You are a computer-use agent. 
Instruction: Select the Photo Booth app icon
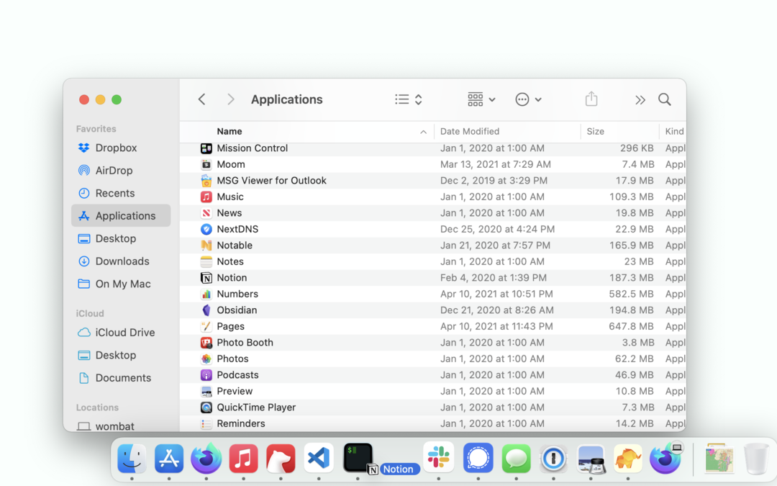coord(206,343)
